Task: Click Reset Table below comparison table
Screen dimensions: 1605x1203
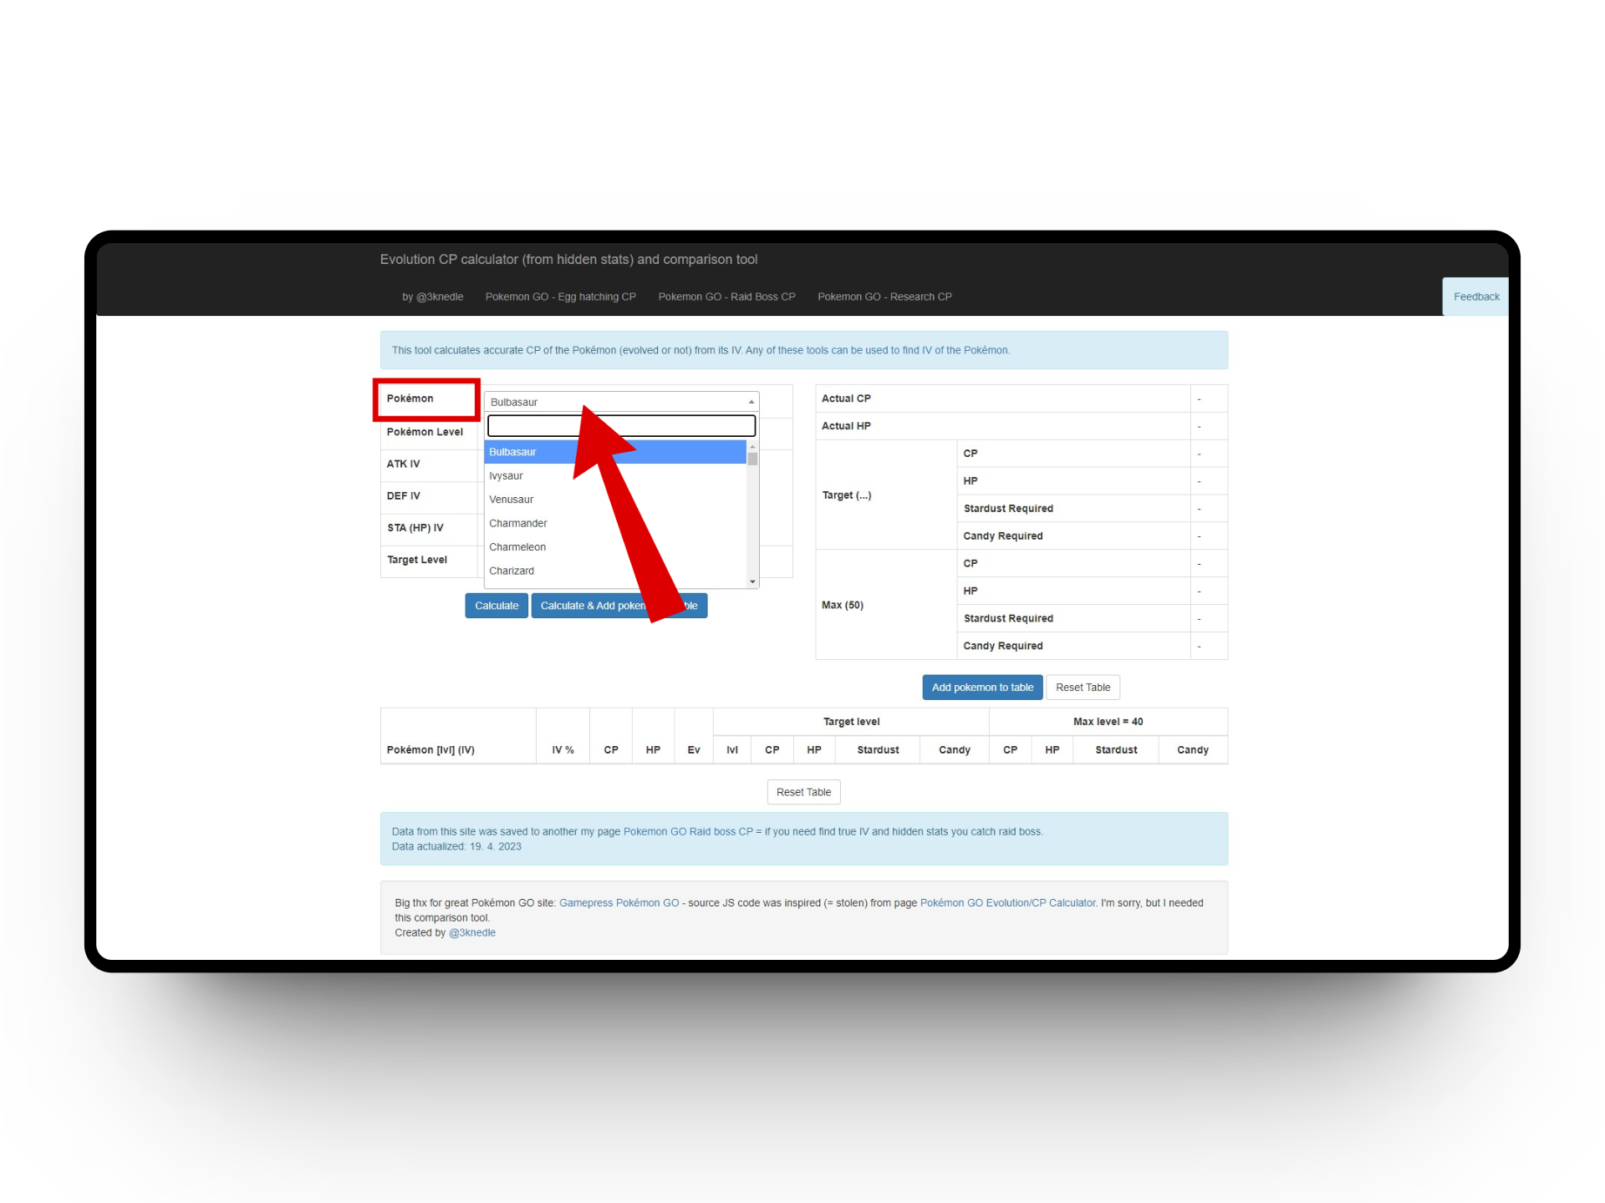Action: click(x=803, y=792)
